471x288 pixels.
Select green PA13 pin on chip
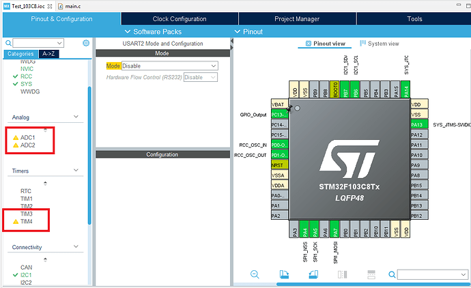(x=418, y=125)
